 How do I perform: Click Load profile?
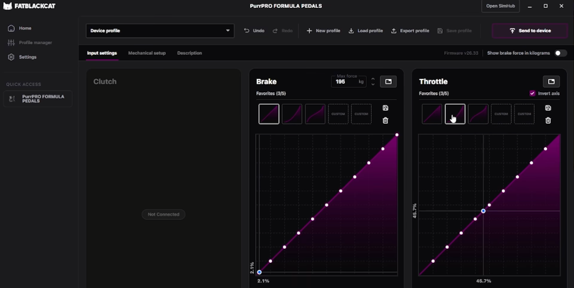(x=365, y=31)
